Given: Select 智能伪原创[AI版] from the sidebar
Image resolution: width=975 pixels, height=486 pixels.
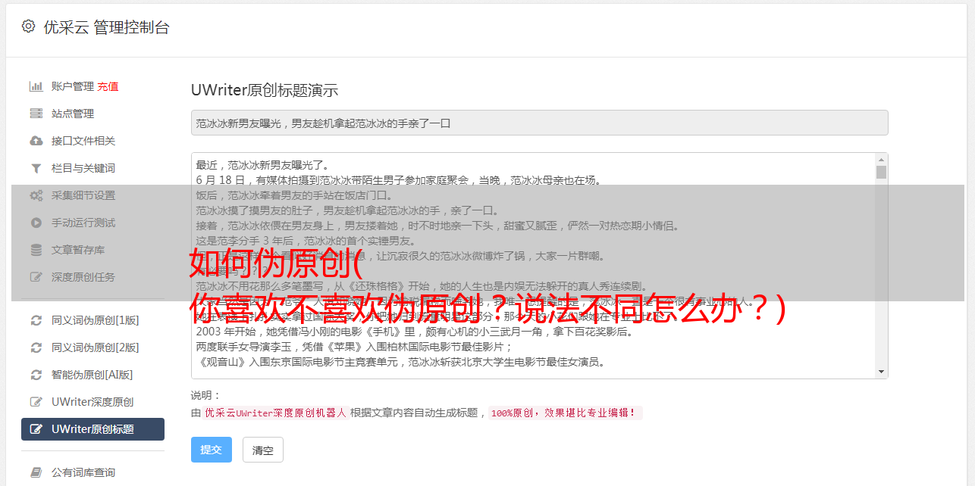Looking at the screenshot, I should click(92, 375).
